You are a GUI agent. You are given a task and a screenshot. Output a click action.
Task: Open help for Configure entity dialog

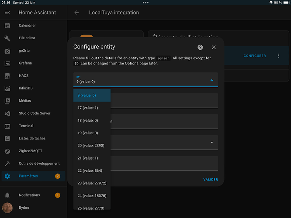coord(200,48)
